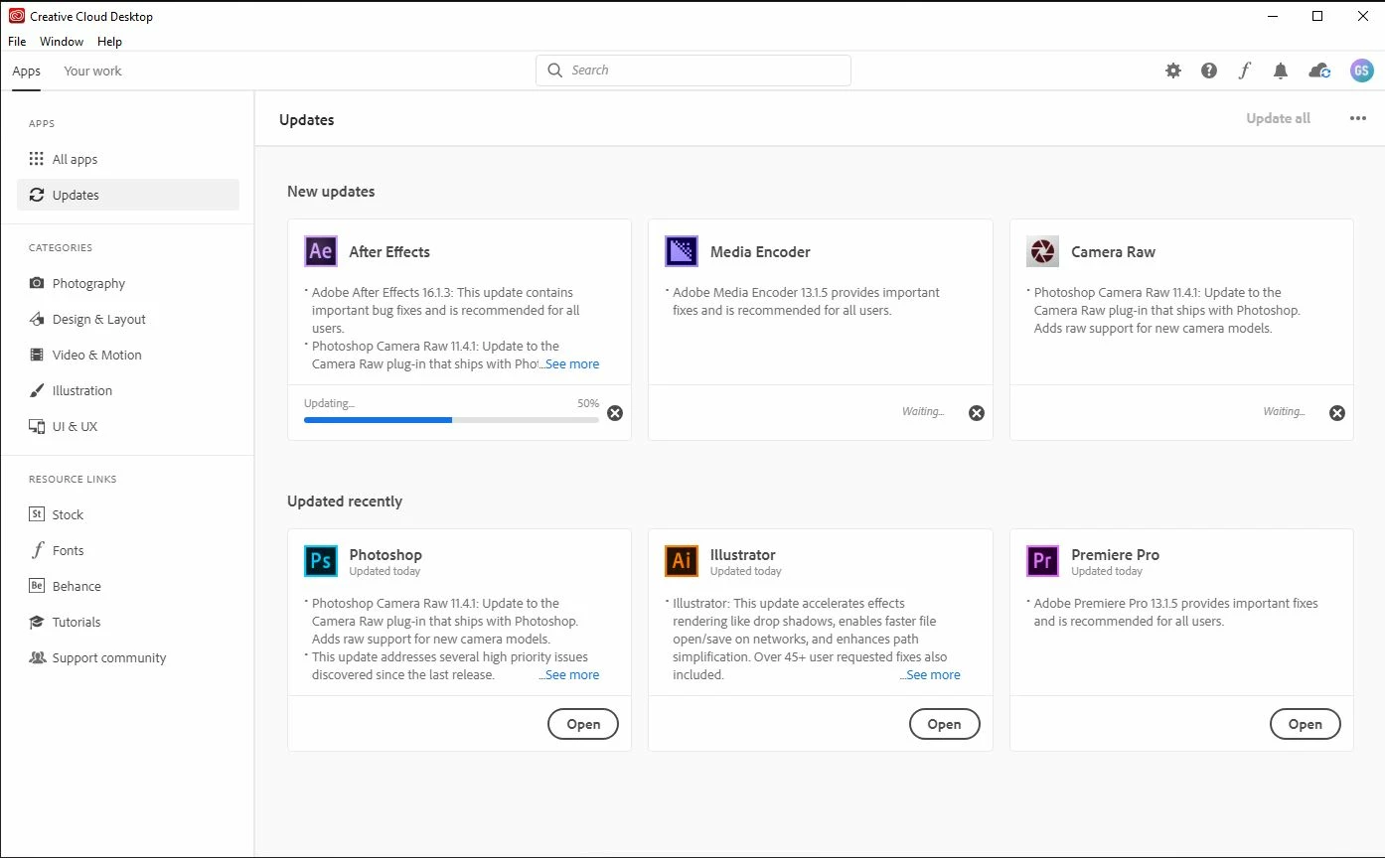Open the Window menu

tap(62, 42)
